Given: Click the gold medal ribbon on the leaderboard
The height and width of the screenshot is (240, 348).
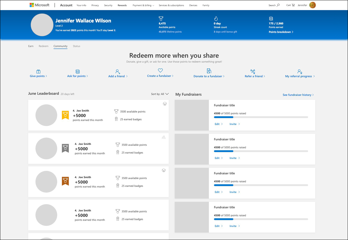Looking at the screenshot, I should pos(65,115).
